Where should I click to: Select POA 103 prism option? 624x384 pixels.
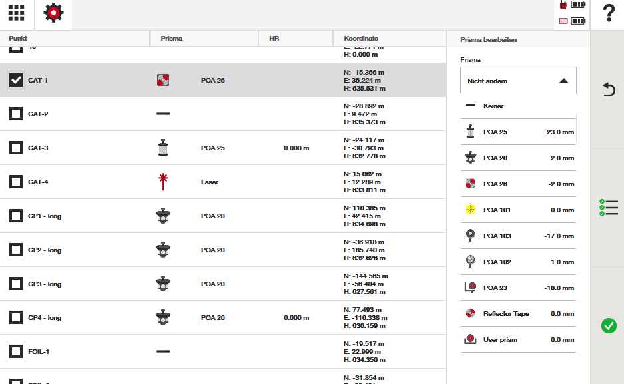pos(518,236)
